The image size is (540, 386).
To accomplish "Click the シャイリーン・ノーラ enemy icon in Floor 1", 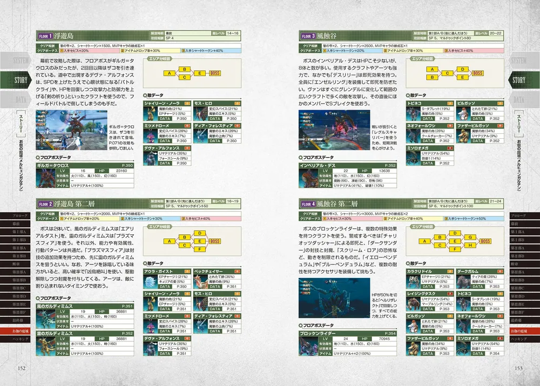I will pyautogui.click(x=150, y=113).
